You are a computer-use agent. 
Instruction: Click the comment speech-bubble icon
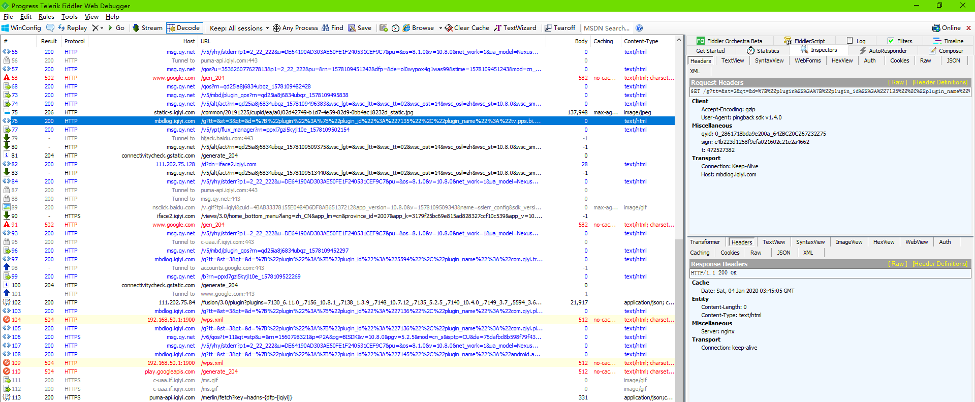point(50,28)
